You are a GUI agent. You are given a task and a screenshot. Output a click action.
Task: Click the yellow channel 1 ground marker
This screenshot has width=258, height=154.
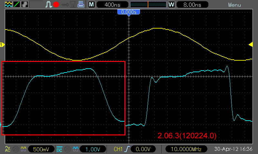[2, 45]
